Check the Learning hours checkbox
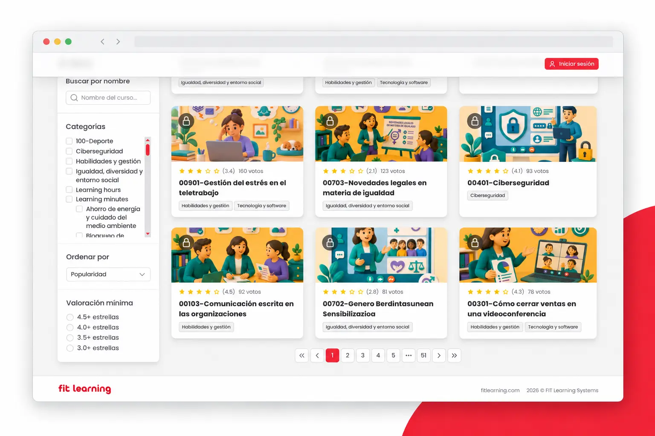 pyautogui.click(x=69, y=189)
